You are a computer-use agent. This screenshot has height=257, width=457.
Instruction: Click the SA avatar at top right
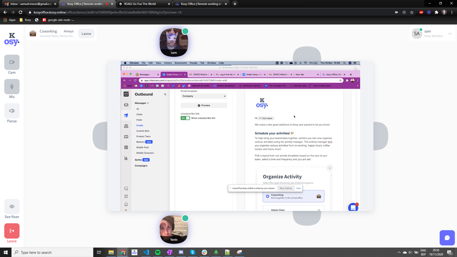417,33
